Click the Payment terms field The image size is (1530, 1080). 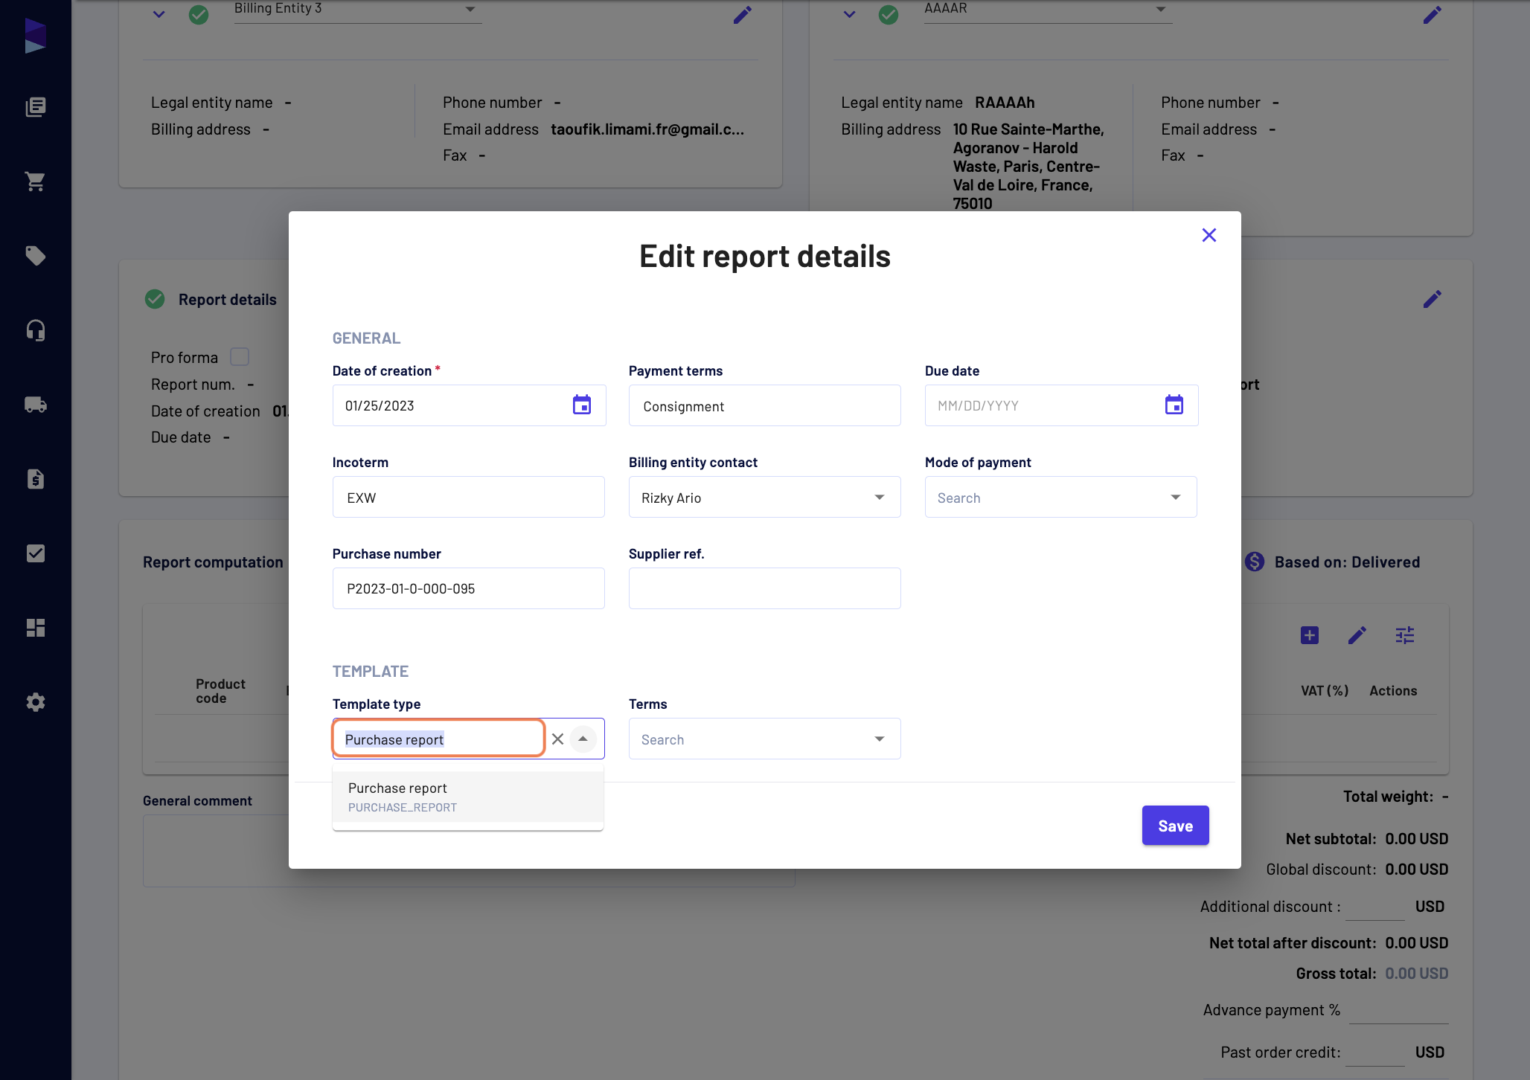tap(765, 405)
